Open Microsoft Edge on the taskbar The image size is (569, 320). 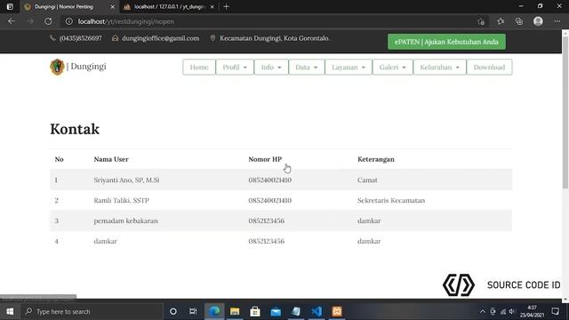[214, 311]
